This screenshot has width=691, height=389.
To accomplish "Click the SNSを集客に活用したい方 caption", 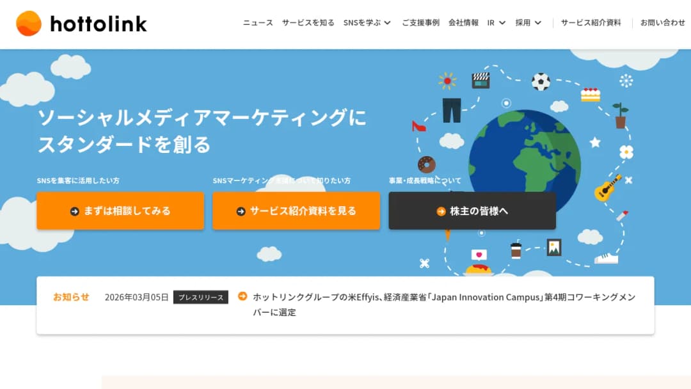I will tap(78, 180).
